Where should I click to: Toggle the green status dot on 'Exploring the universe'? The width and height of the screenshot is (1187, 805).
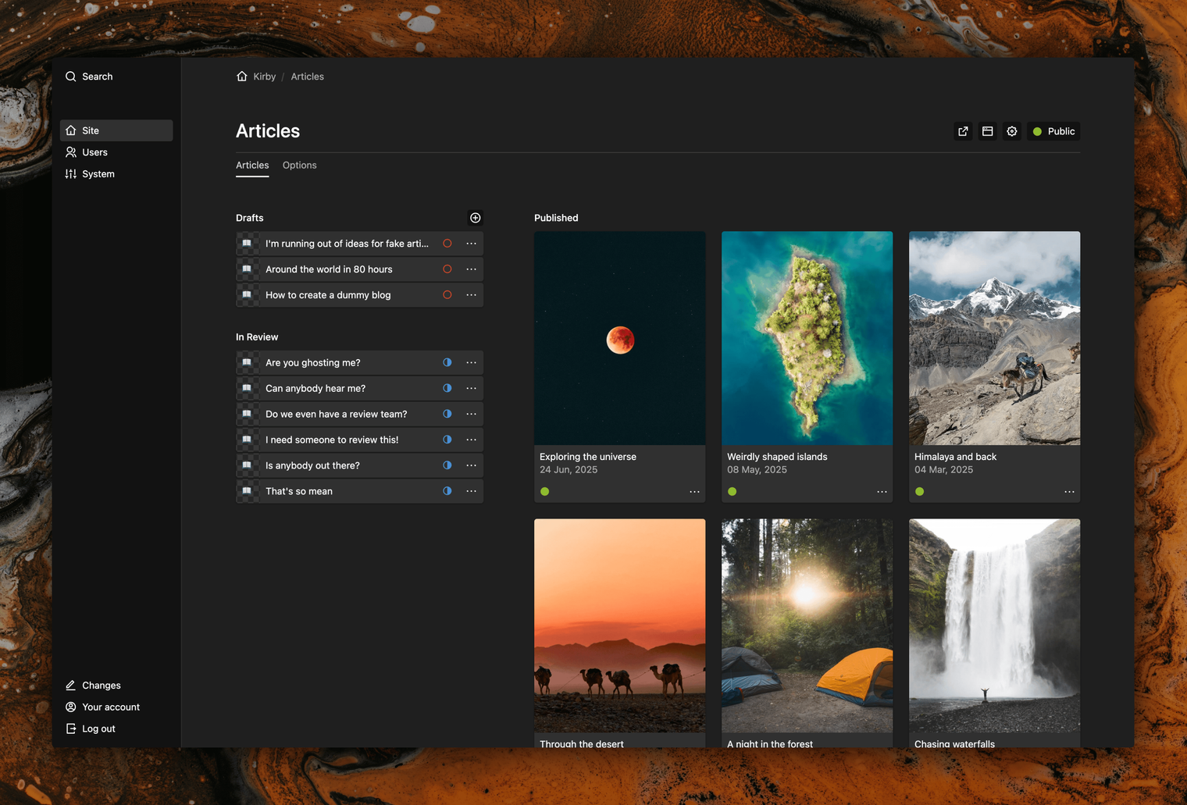click(x=545, y=492)
